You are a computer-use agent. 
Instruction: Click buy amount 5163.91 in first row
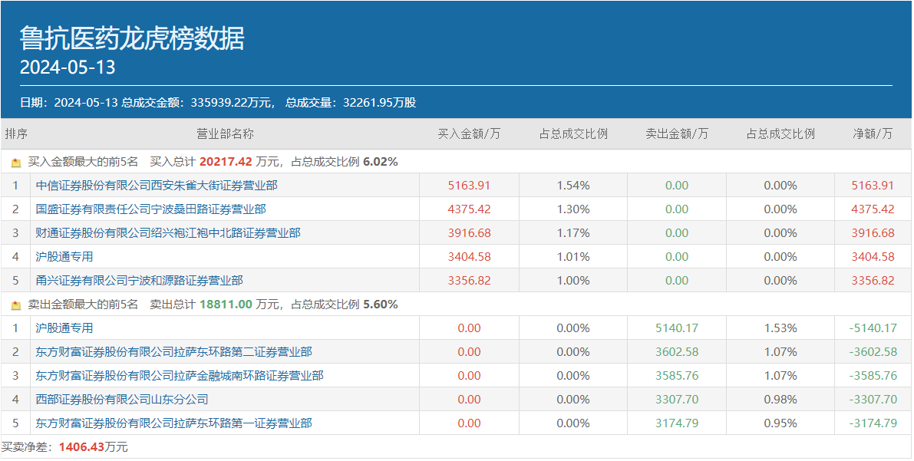(469, 186)
